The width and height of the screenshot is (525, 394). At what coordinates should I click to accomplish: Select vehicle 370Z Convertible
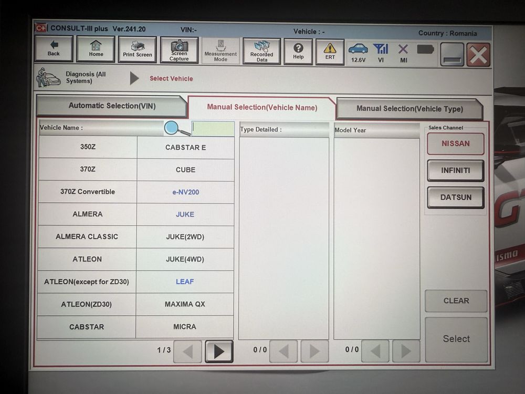coord(87,192)
